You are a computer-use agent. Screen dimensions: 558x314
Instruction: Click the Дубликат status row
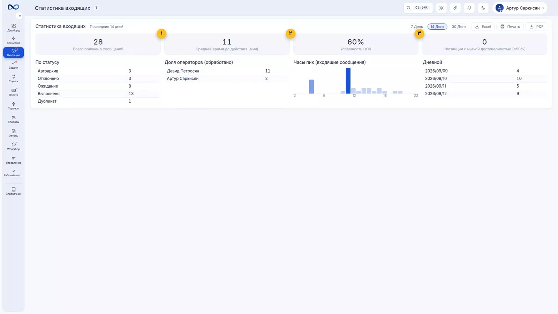click(x=98, y=101)
